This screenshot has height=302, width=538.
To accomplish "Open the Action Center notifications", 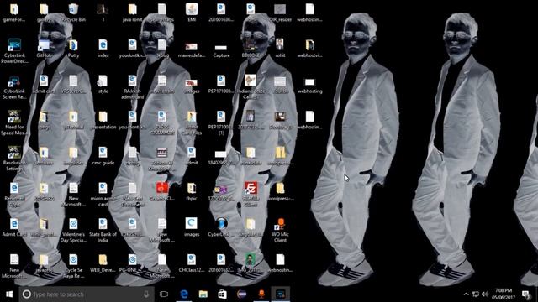I will (526, 294).
